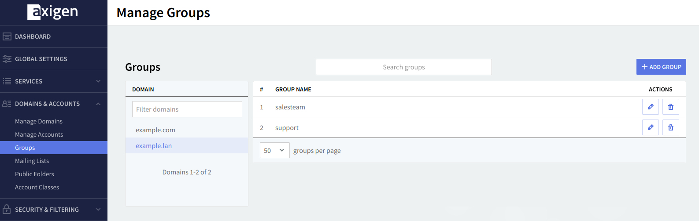Click the Search groups field
The width and height of the screenshot is (699, 221).
403,67
